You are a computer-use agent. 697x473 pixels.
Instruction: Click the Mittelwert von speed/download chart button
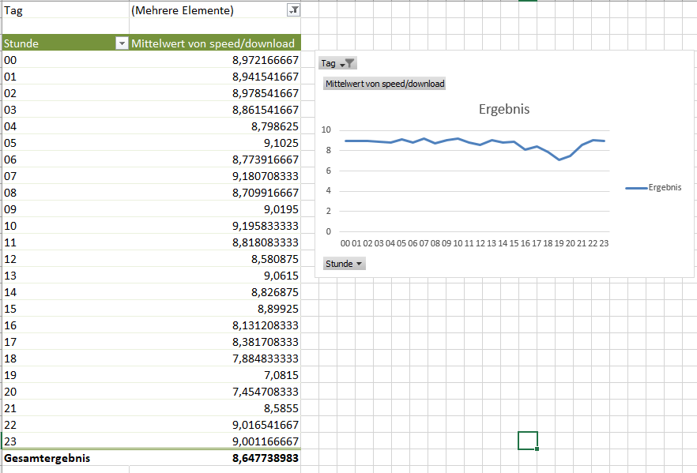click(384, 84)
